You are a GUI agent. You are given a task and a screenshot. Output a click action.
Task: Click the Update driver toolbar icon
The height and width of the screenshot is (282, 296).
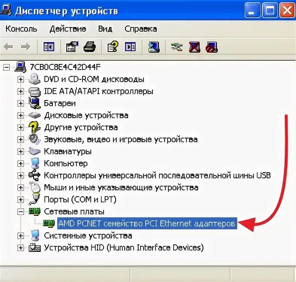tap(177, 47)
